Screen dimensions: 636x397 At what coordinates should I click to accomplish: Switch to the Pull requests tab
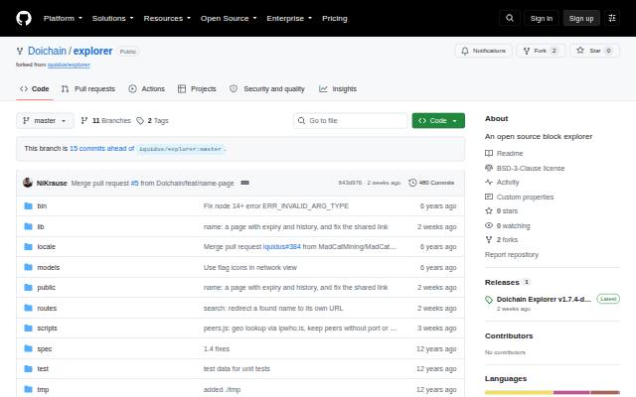[x=88, y=88]
